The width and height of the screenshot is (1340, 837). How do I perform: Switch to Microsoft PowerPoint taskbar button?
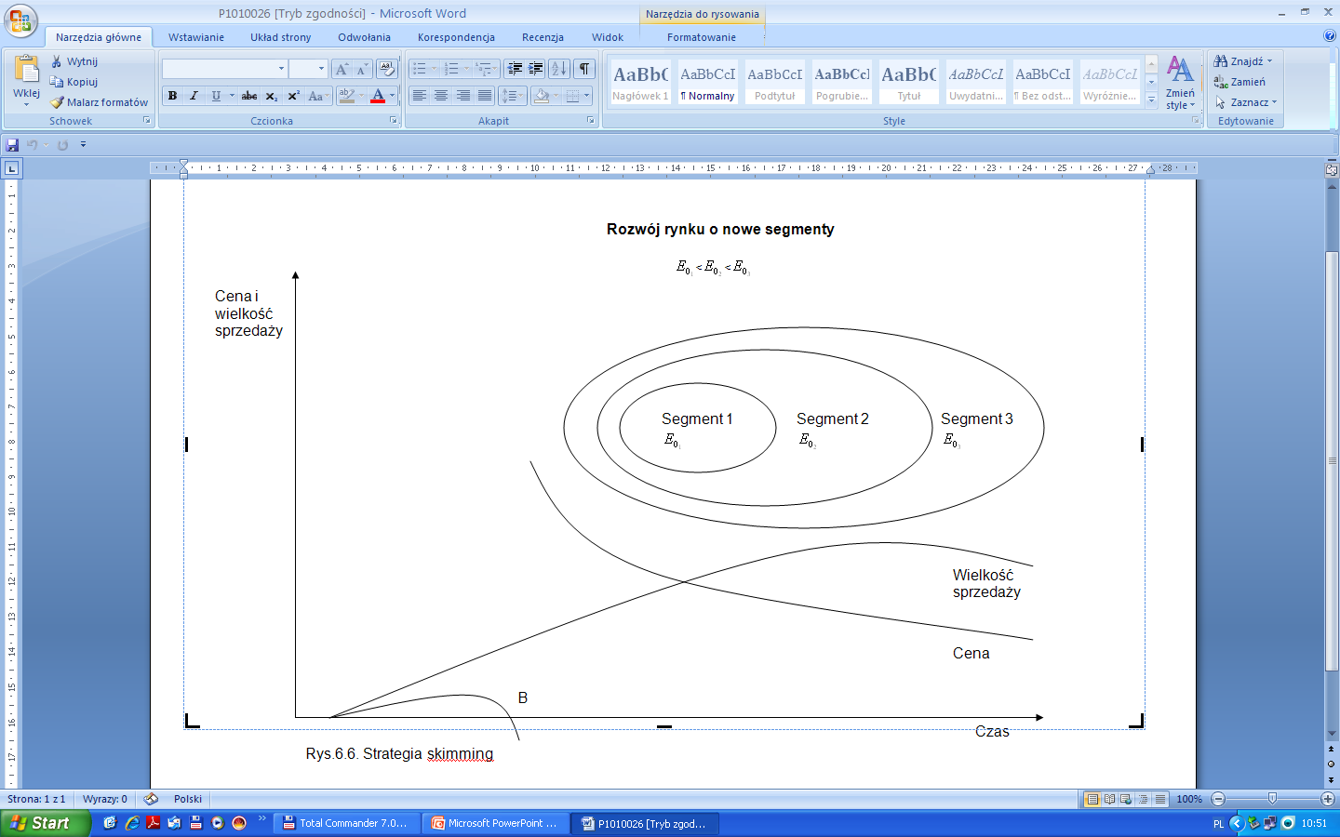point(496,823)
